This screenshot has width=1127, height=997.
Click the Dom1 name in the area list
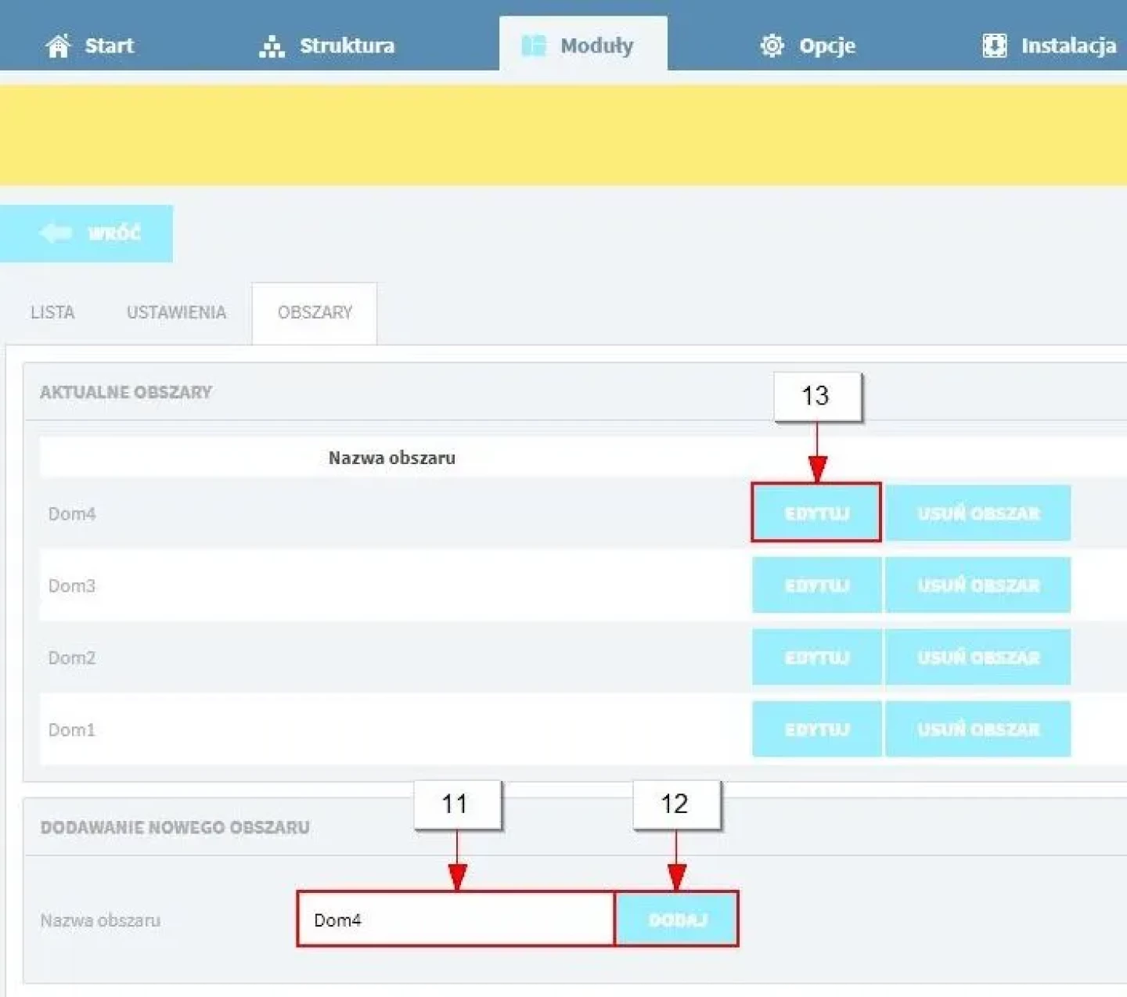pyautogui.click(x=72, y=730)
